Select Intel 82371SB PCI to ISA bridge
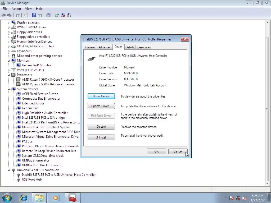This screenshot has width=271, height=203. (43, 118)
